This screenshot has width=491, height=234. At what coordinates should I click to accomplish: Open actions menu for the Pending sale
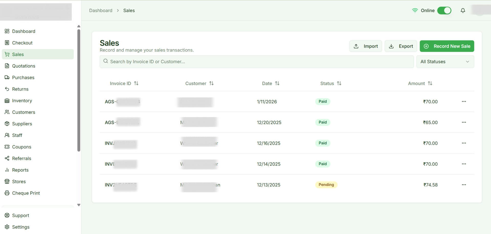point(464,185)
